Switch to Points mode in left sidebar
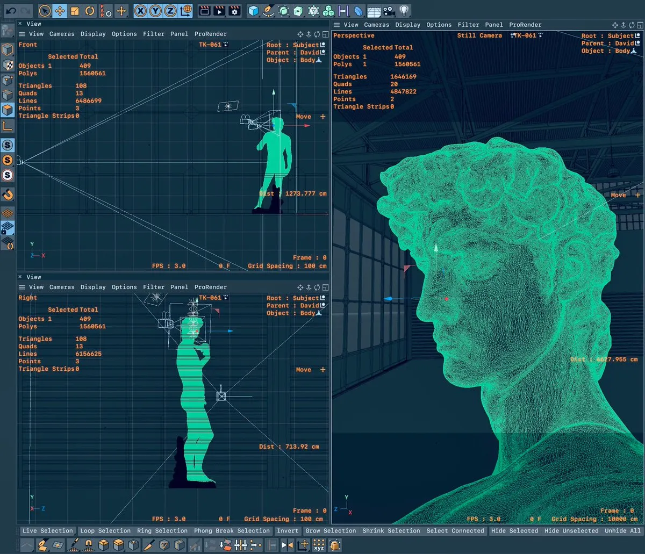 click(x=8, y=81)
